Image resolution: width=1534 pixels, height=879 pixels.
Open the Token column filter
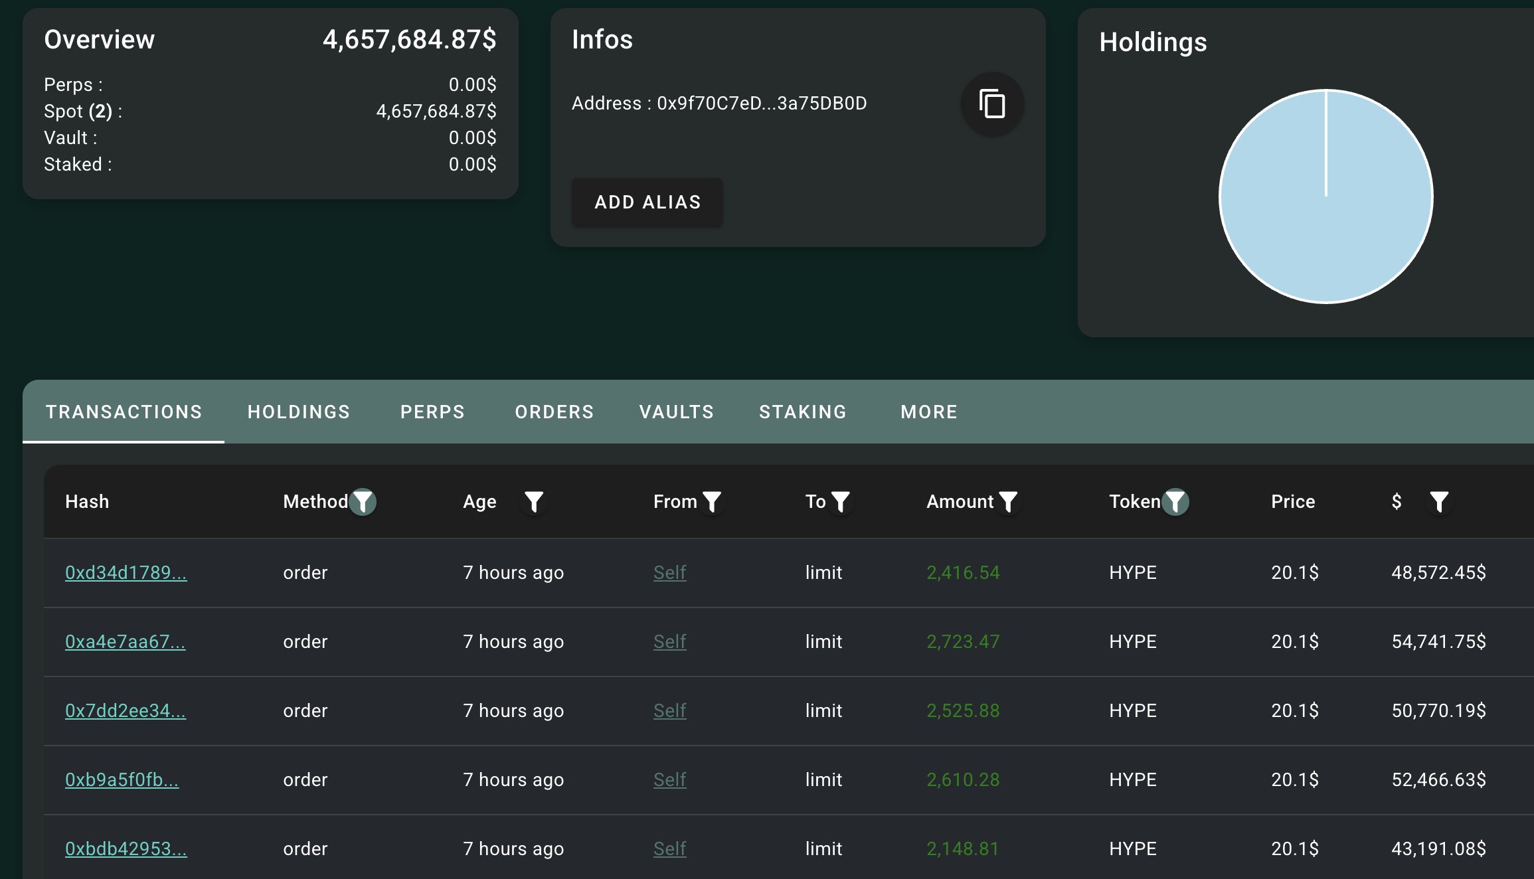point(1175,502)
